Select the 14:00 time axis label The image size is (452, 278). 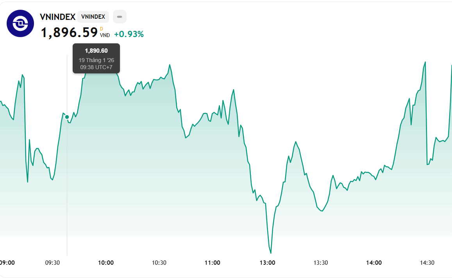pyautogui.click(x=374, y=263)
